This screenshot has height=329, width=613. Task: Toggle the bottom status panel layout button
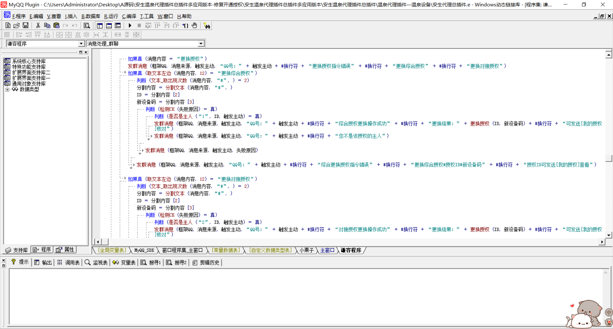[109, 26]
